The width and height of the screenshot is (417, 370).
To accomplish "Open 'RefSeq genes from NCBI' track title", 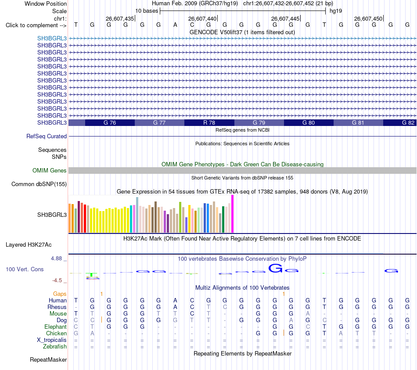I will coord(242,130).
